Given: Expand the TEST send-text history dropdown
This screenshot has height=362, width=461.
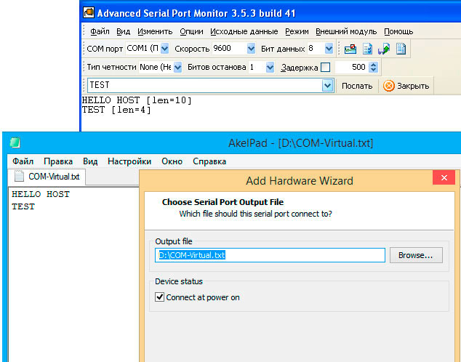Looking at the screenshot, I should [327, 86].
